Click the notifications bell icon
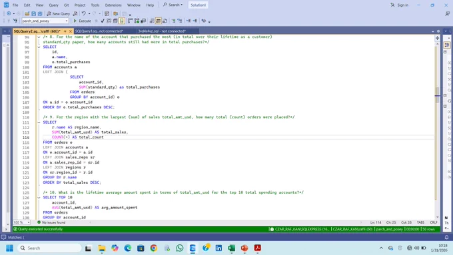The width and height of the screenshot is (453, 255). click(x=446, y=237)
